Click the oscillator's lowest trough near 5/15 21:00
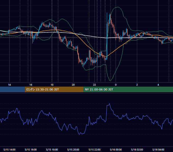 [79, 134]
